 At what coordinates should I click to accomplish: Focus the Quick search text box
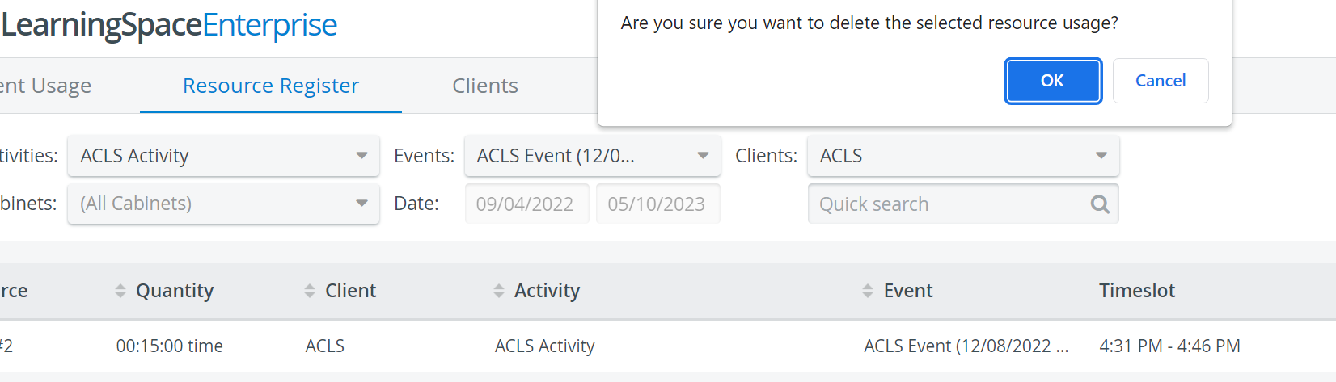[x=951, y=204]
